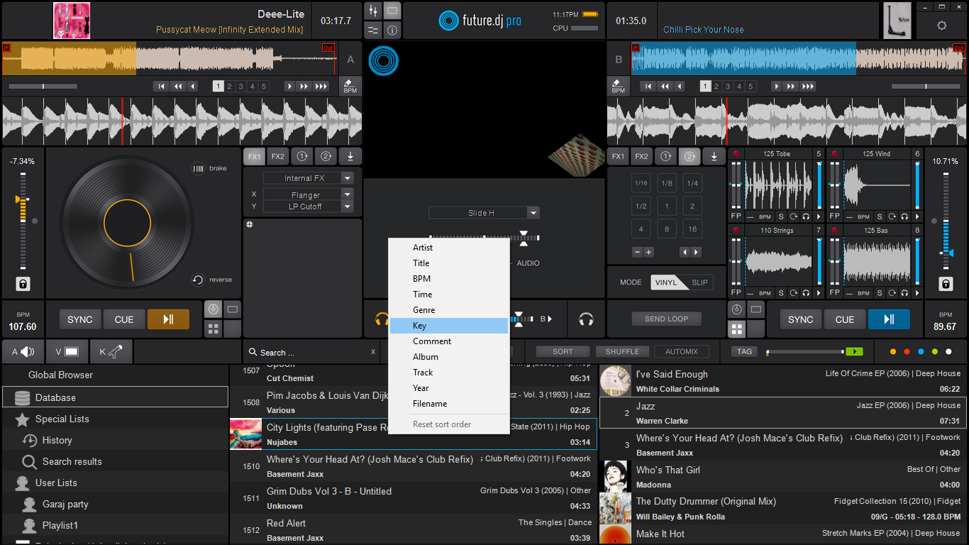Image resolution: width=969 pixels, height=545 pixels.
Task: Click the SEND LOOP button
Action: tap(666, 319)
